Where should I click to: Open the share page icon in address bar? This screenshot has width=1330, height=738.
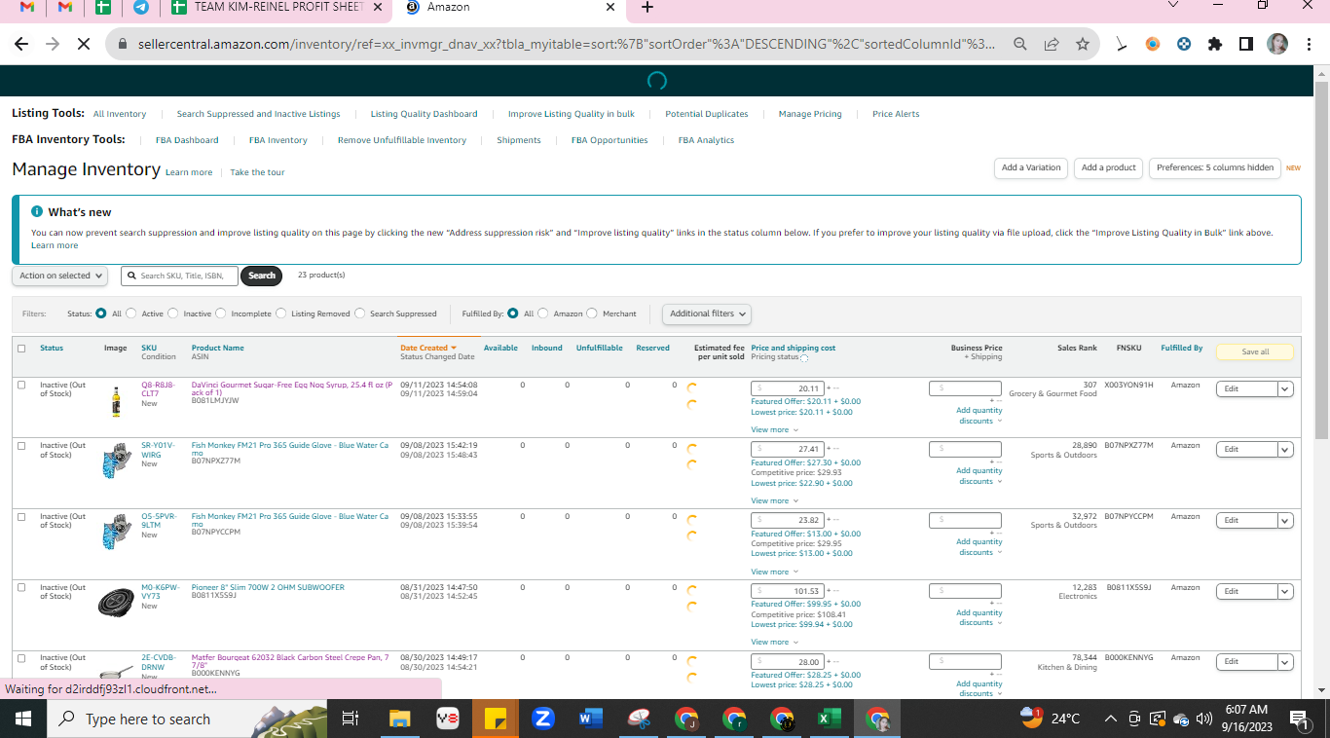[x=1052, y=44]
